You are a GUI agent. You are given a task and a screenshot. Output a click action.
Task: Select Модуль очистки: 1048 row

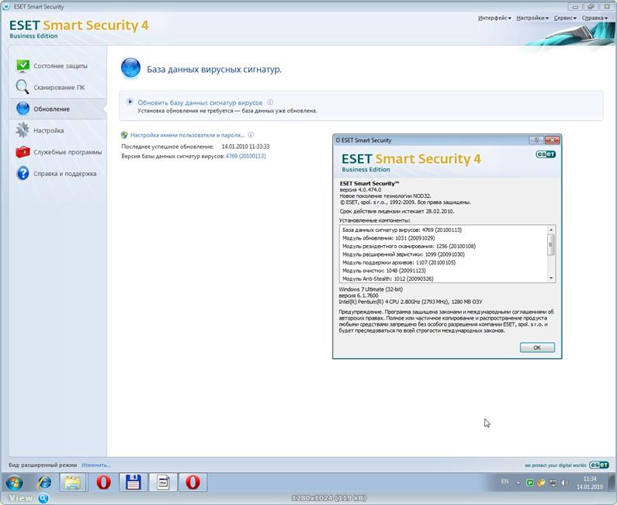click(384, 271)
